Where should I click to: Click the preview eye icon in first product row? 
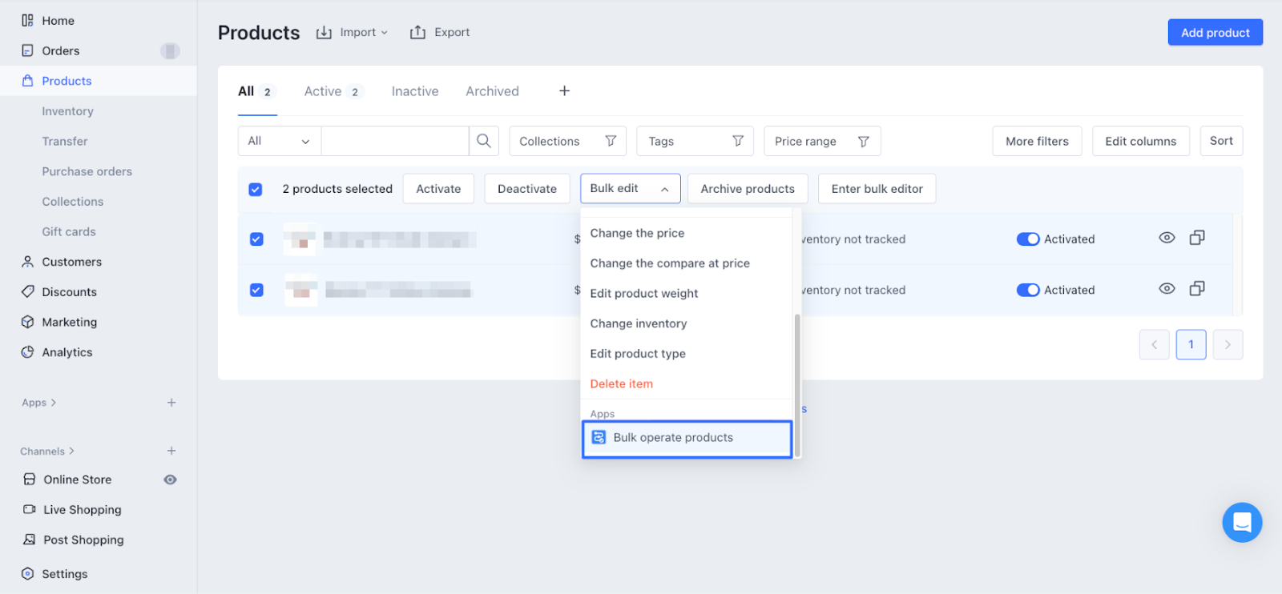(1167, 238)
